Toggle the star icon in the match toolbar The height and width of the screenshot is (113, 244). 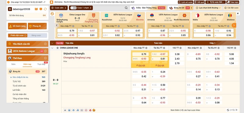pyautogui.click(x=65, y=110)
